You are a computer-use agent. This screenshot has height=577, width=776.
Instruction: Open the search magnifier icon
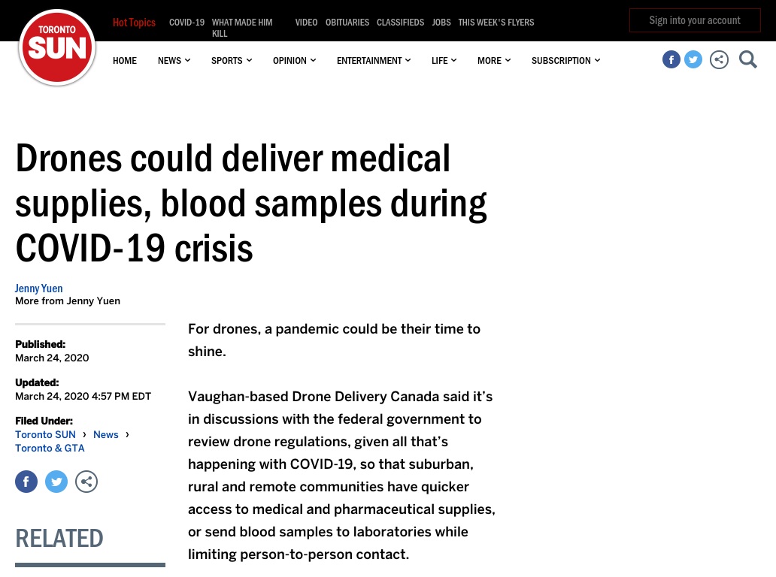[x=747, y=60]
